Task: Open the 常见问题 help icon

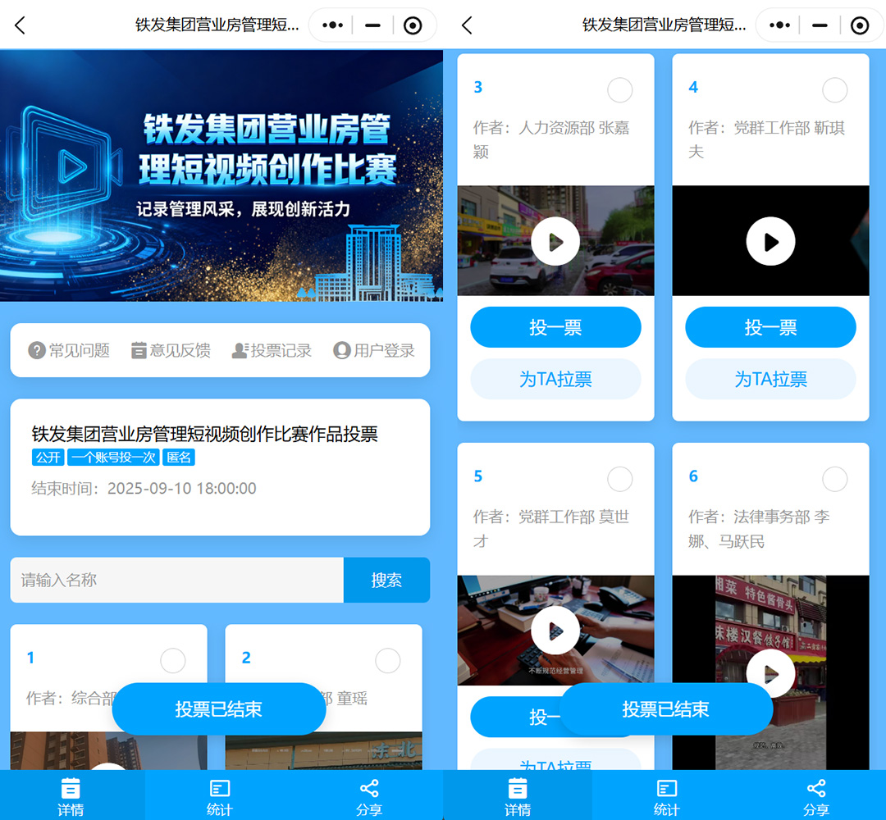Action: [x=37, y=351]
